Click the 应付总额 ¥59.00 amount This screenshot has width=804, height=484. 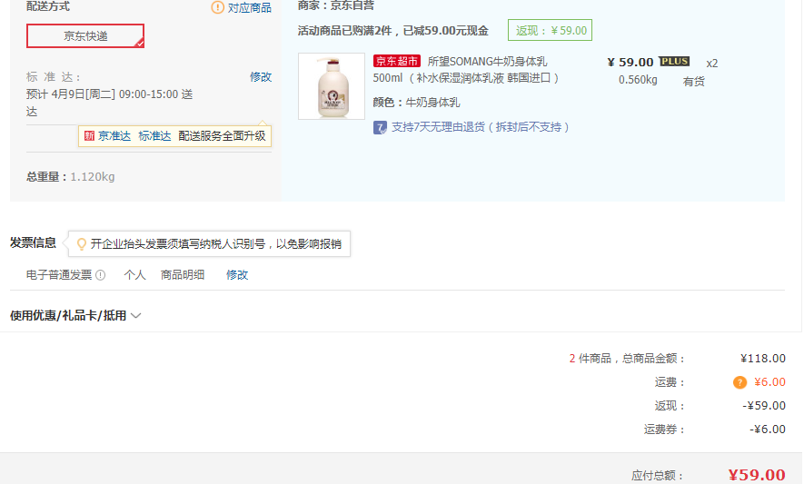(757, 475)
